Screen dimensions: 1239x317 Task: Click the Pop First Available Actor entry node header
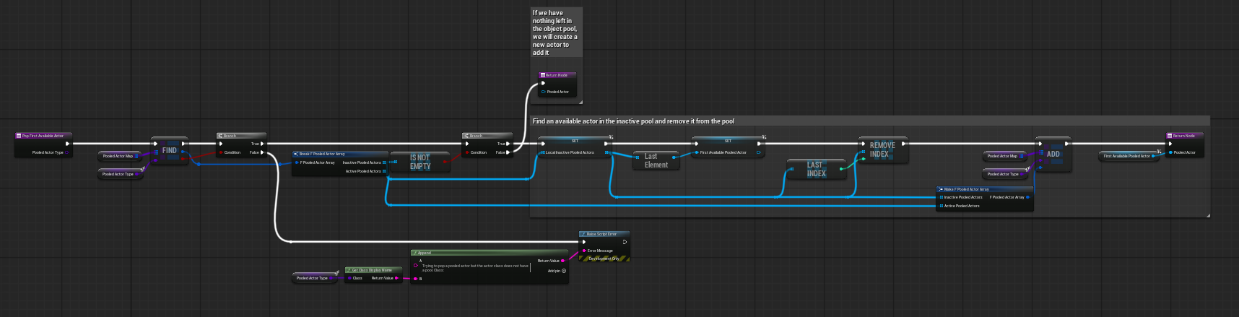43,136
